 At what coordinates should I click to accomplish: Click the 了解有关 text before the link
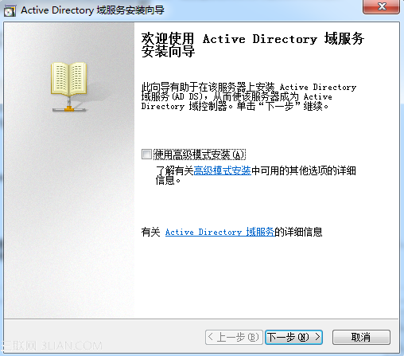click(174, 170)
